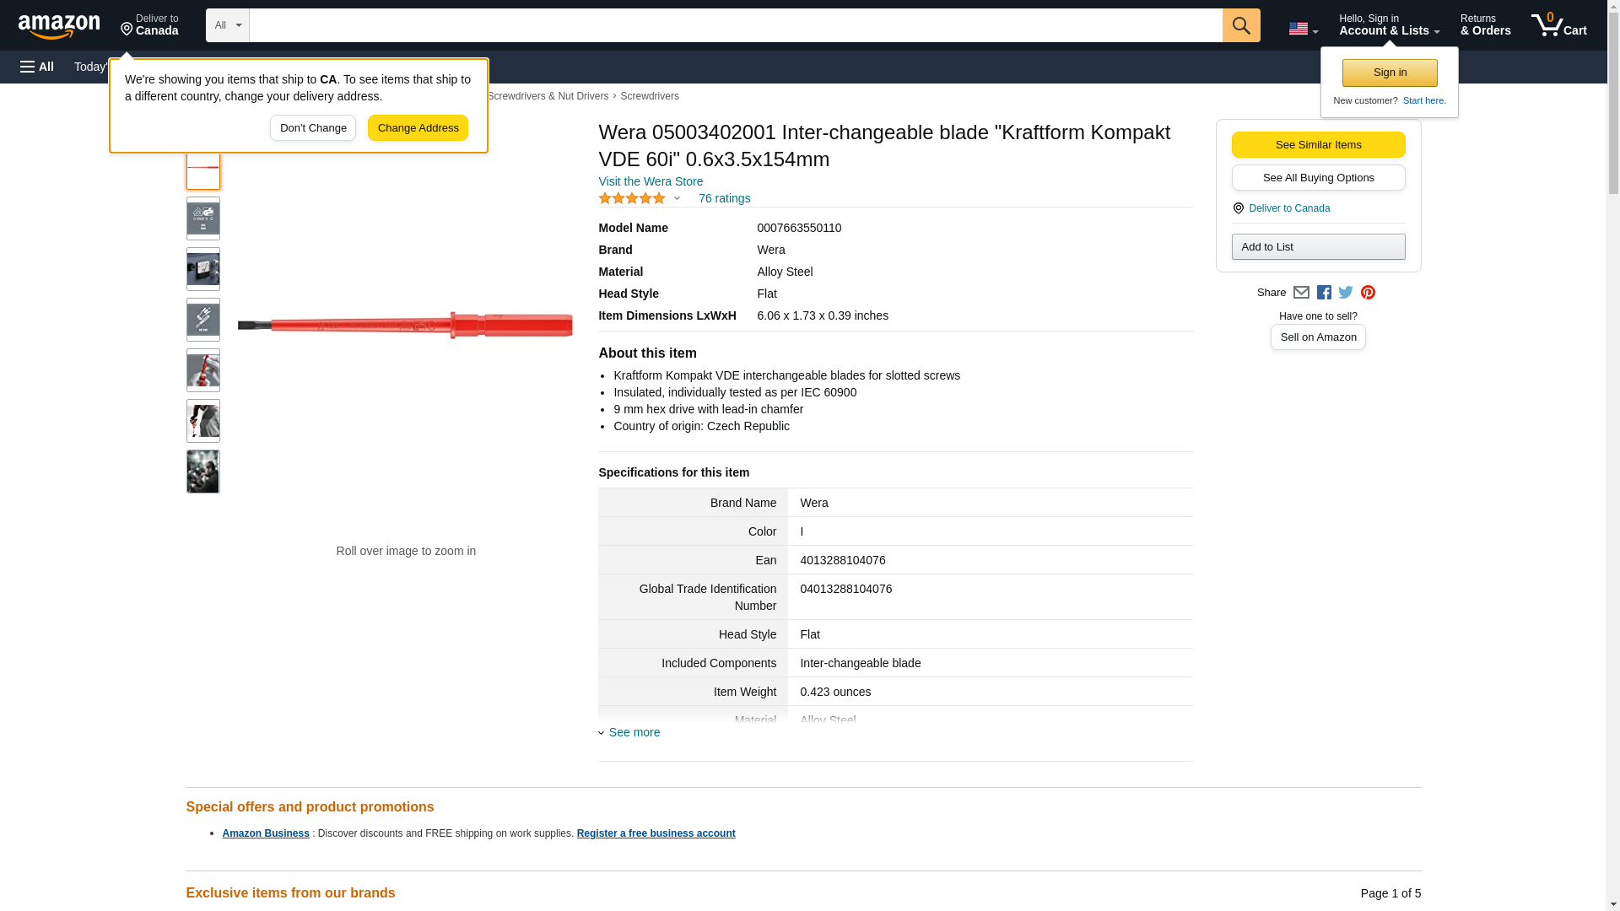Open the shopping cart icon
This screenshot has height=911, width=1620.
tap(1558, 25)
